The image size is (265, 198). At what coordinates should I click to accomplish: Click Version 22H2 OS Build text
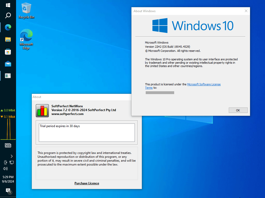click(167, 47)
